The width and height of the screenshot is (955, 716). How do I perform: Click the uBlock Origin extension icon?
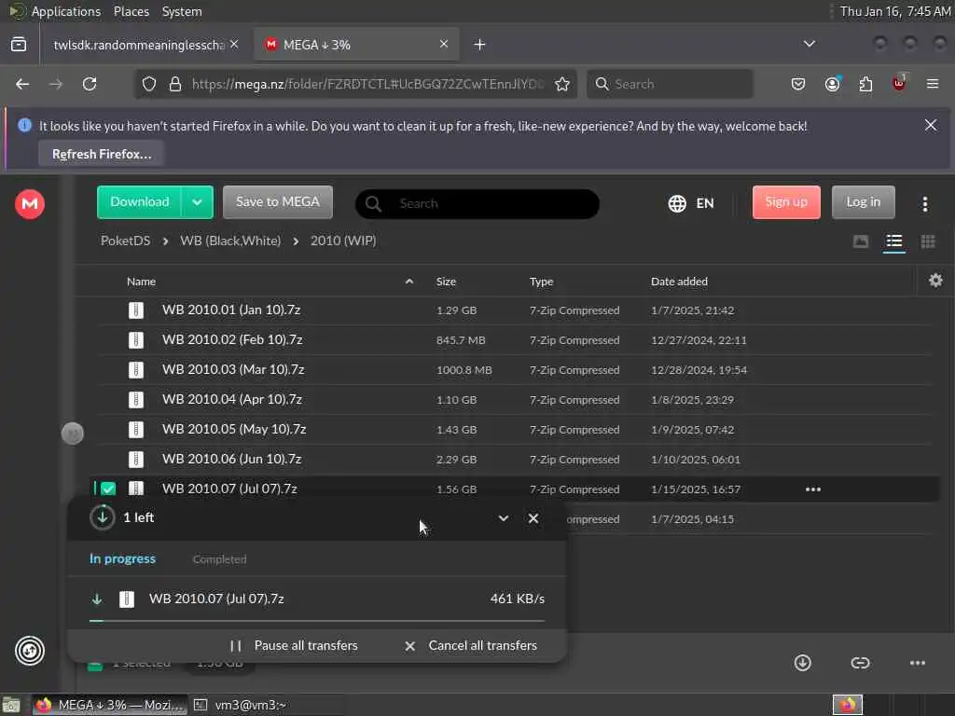pos(899,83)
